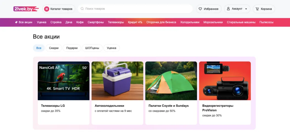Open the Стиральные машины section
The image size is (290, 134).
click(x=241, y=22)
